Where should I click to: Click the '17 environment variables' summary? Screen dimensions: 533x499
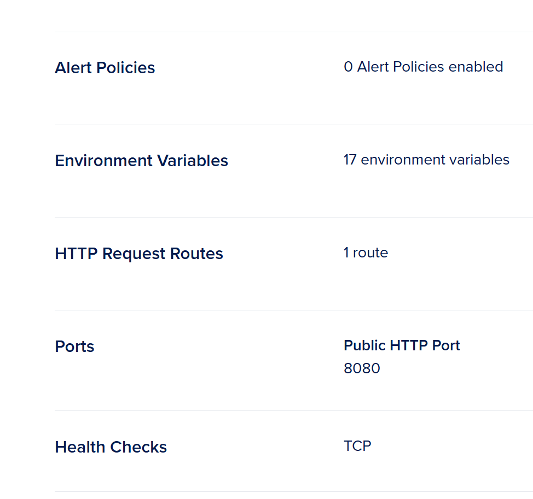click(426, 160)
